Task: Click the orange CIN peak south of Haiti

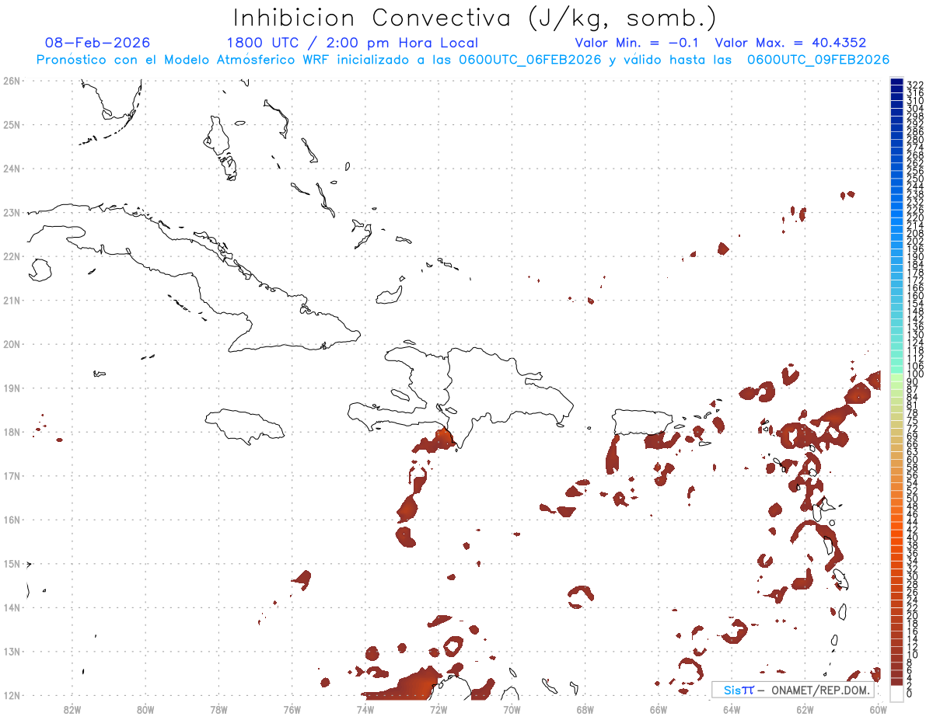Action: (444, 437)
